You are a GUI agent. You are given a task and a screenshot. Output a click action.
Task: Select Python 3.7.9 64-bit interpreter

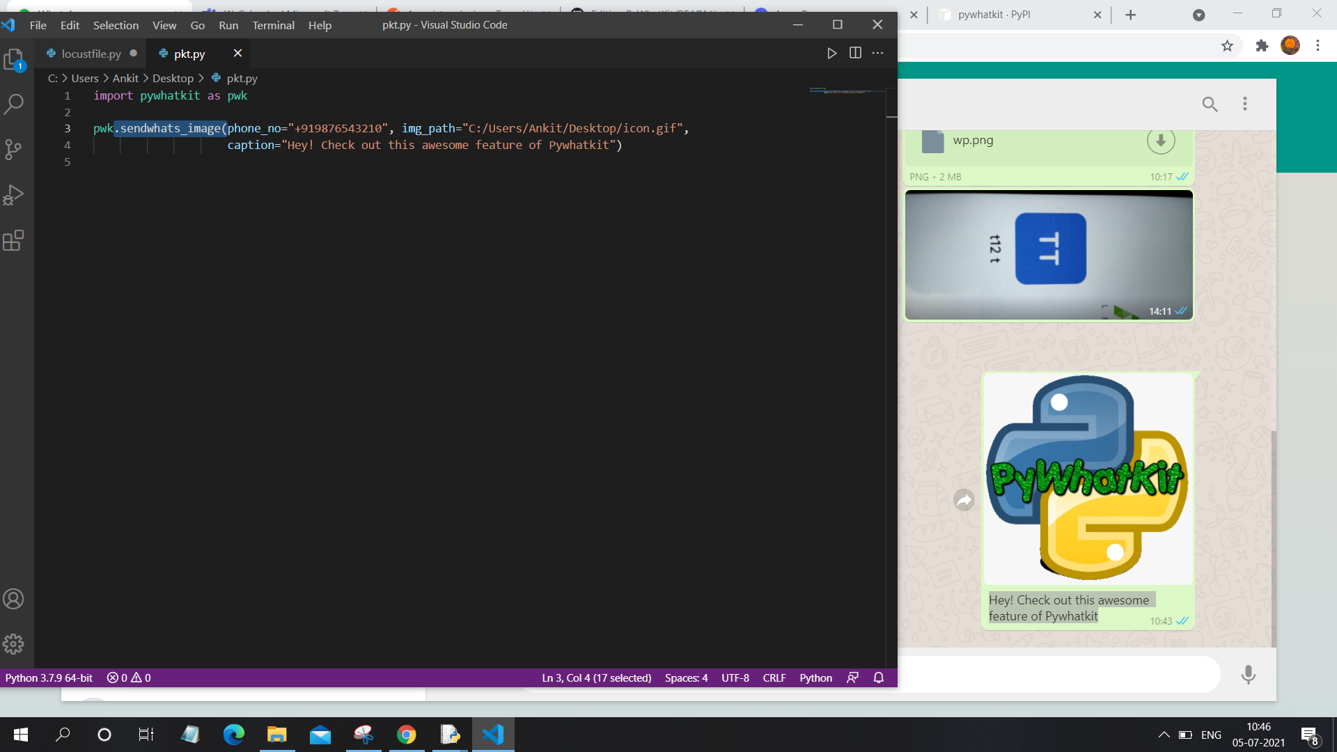(49, 677)
